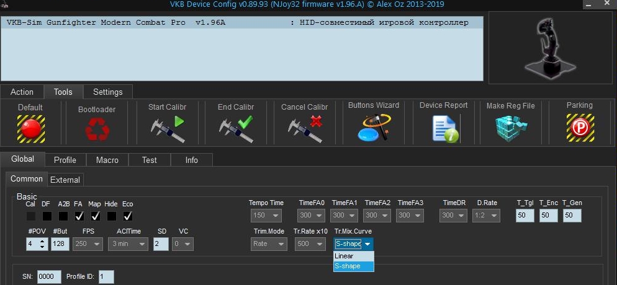Enable the Cal checkbox
The height and width of the screenshot is (285, 617).
click(x=30, y=216)
